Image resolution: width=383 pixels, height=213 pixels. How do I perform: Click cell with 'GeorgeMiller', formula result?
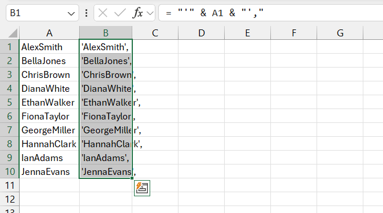click(106, 130)
